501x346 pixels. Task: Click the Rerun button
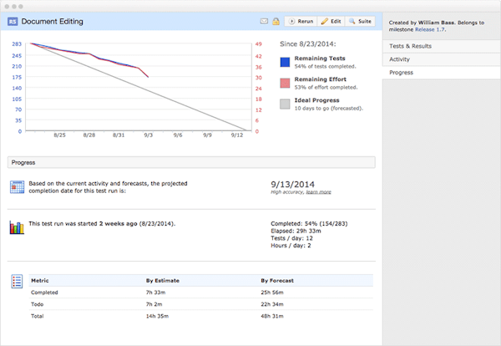[301, 21]
